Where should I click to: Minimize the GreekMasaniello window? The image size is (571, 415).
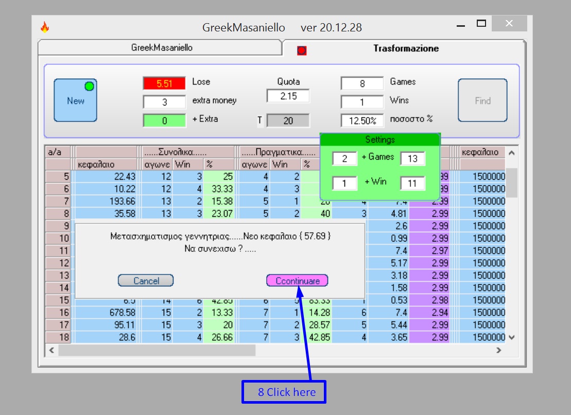(461, 25)
